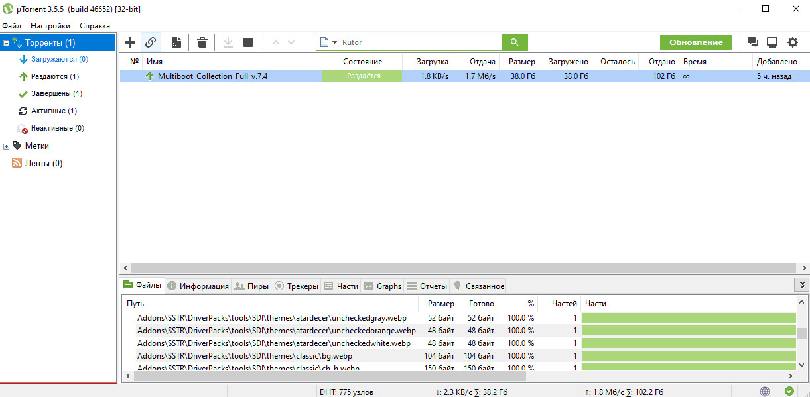
Task: Click the files list vertical scrollbar
Action: tap(802, 333)
